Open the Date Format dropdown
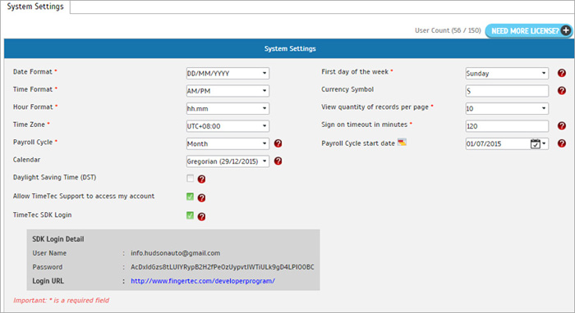575x313 pixels. (228, 73)
